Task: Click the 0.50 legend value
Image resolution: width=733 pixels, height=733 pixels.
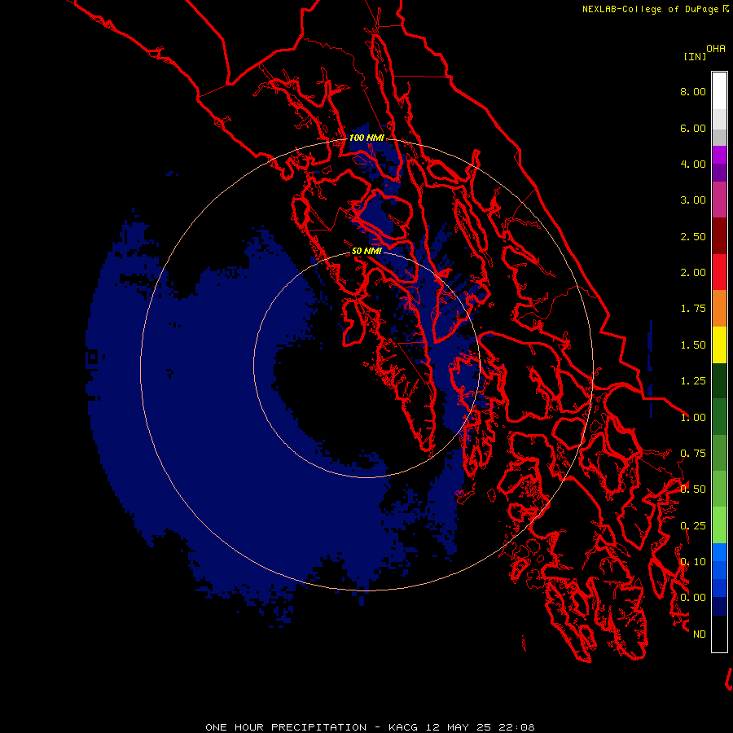Action: click(x=693, y=489)
